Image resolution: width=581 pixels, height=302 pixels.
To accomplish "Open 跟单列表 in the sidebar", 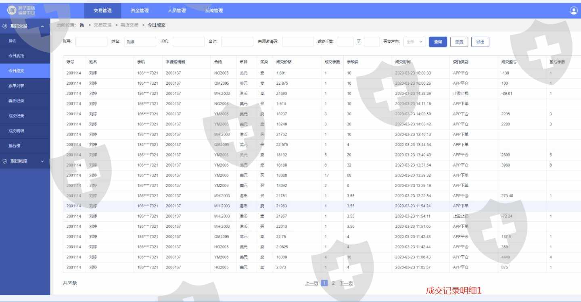I will pyautogui.click(x=17, y=86).
